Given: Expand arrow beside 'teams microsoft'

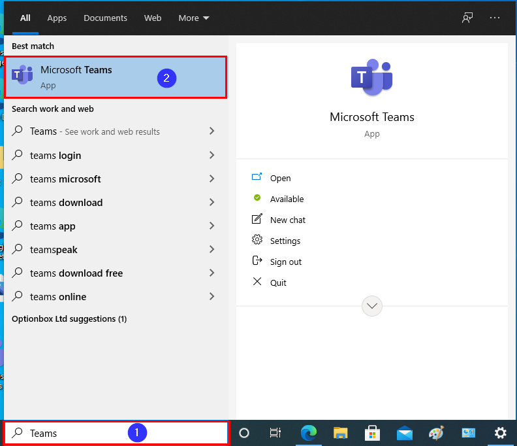Looking at the screenshot, I should pyautogui.click(x=211, y=179).
